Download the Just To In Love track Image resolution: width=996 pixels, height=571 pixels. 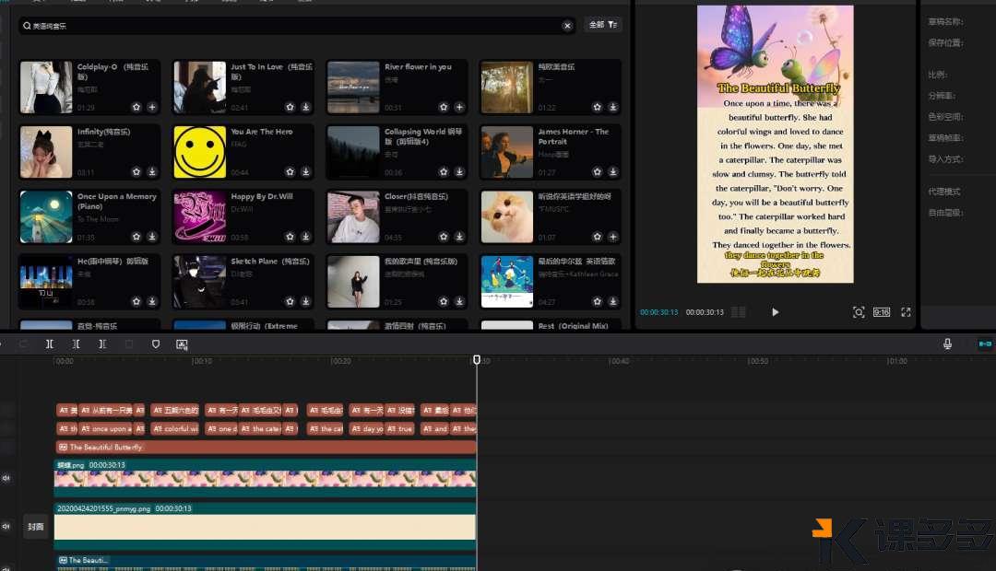pos(305,107)
